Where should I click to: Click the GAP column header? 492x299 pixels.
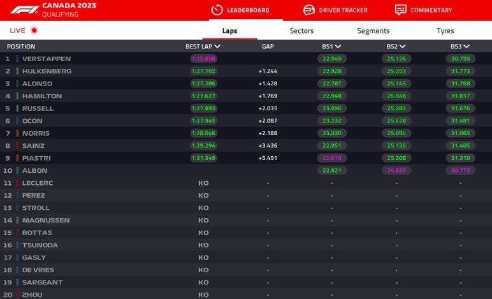point(268,47)
